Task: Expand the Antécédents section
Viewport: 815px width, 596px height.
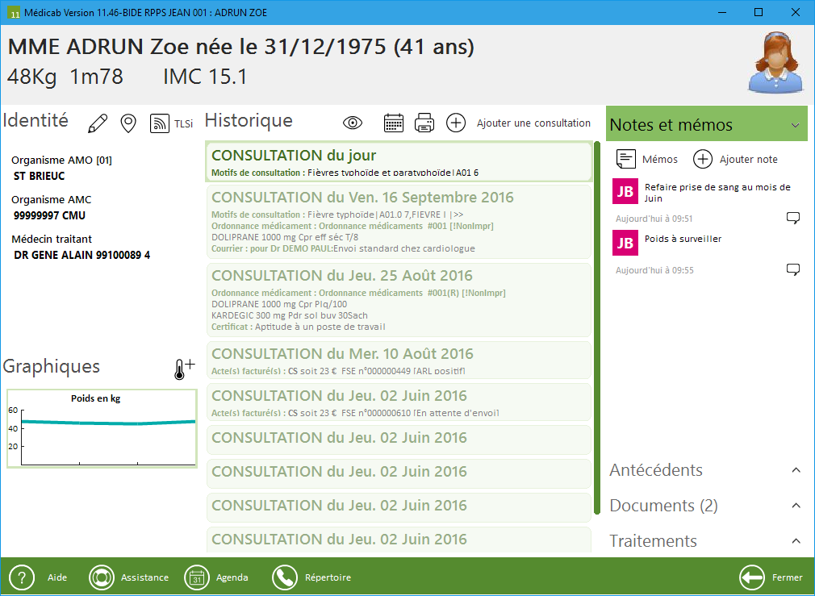Action: coord(796,470)
